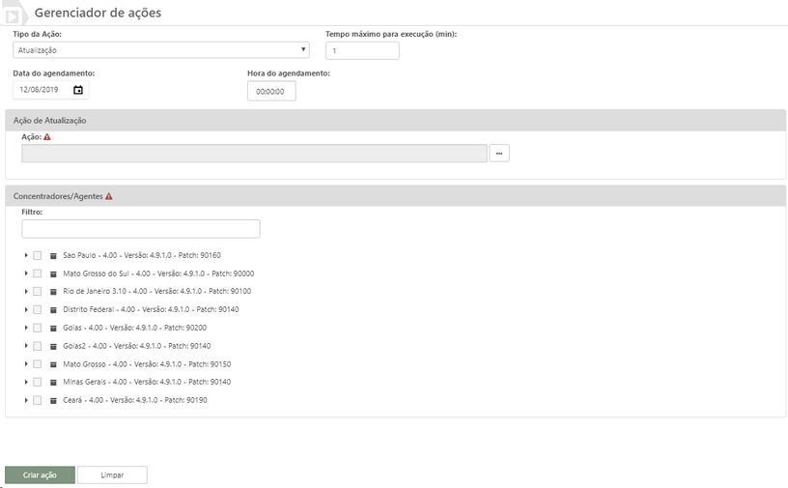
Task: Click the Rio de Janeiro 3.10 box icon
Action: coord(53,292)
